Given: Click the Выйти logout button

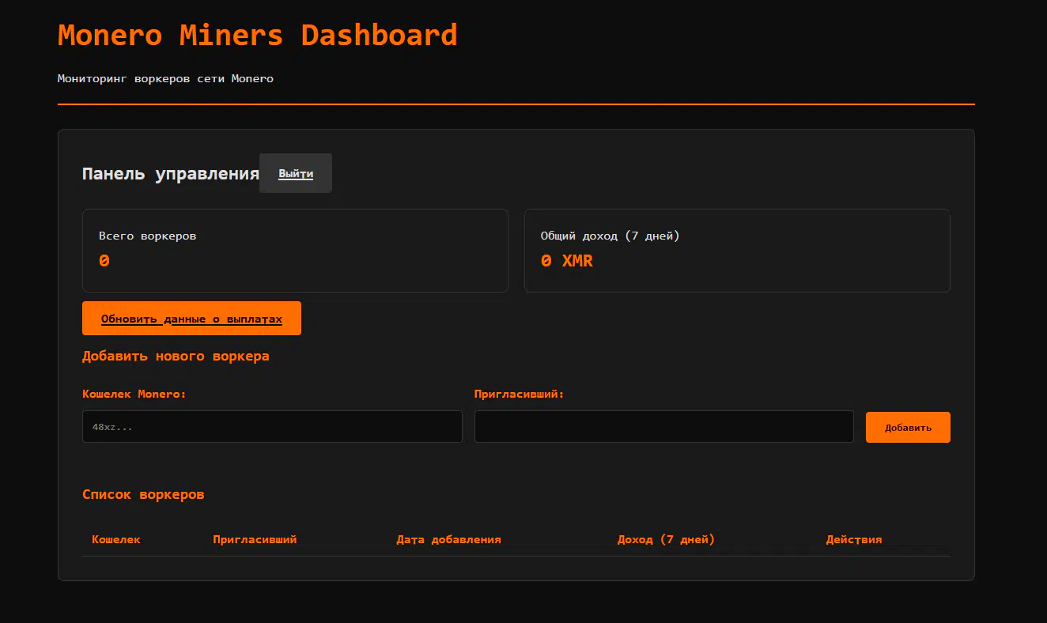Looking at the screenshot, I should coord(296,173).
